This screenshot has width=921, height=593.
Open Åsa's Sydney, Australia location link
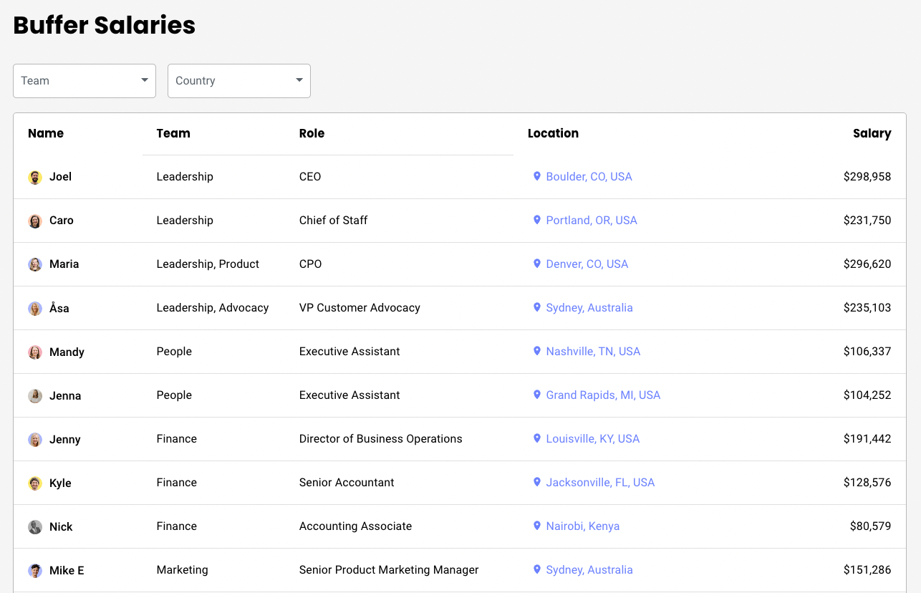[x=589, y=307]
